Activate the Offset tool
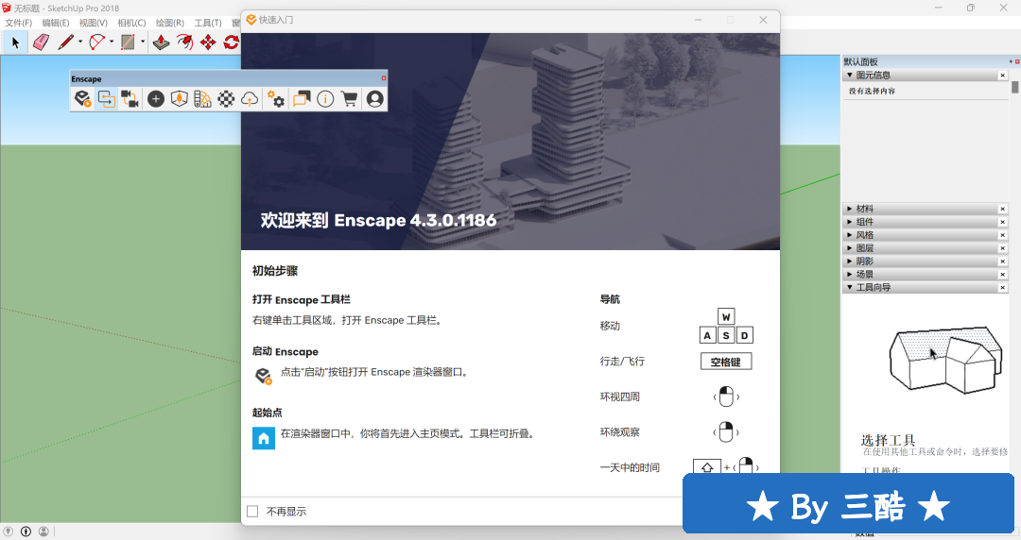This screenshot has width=1021, height=540. 185,42
